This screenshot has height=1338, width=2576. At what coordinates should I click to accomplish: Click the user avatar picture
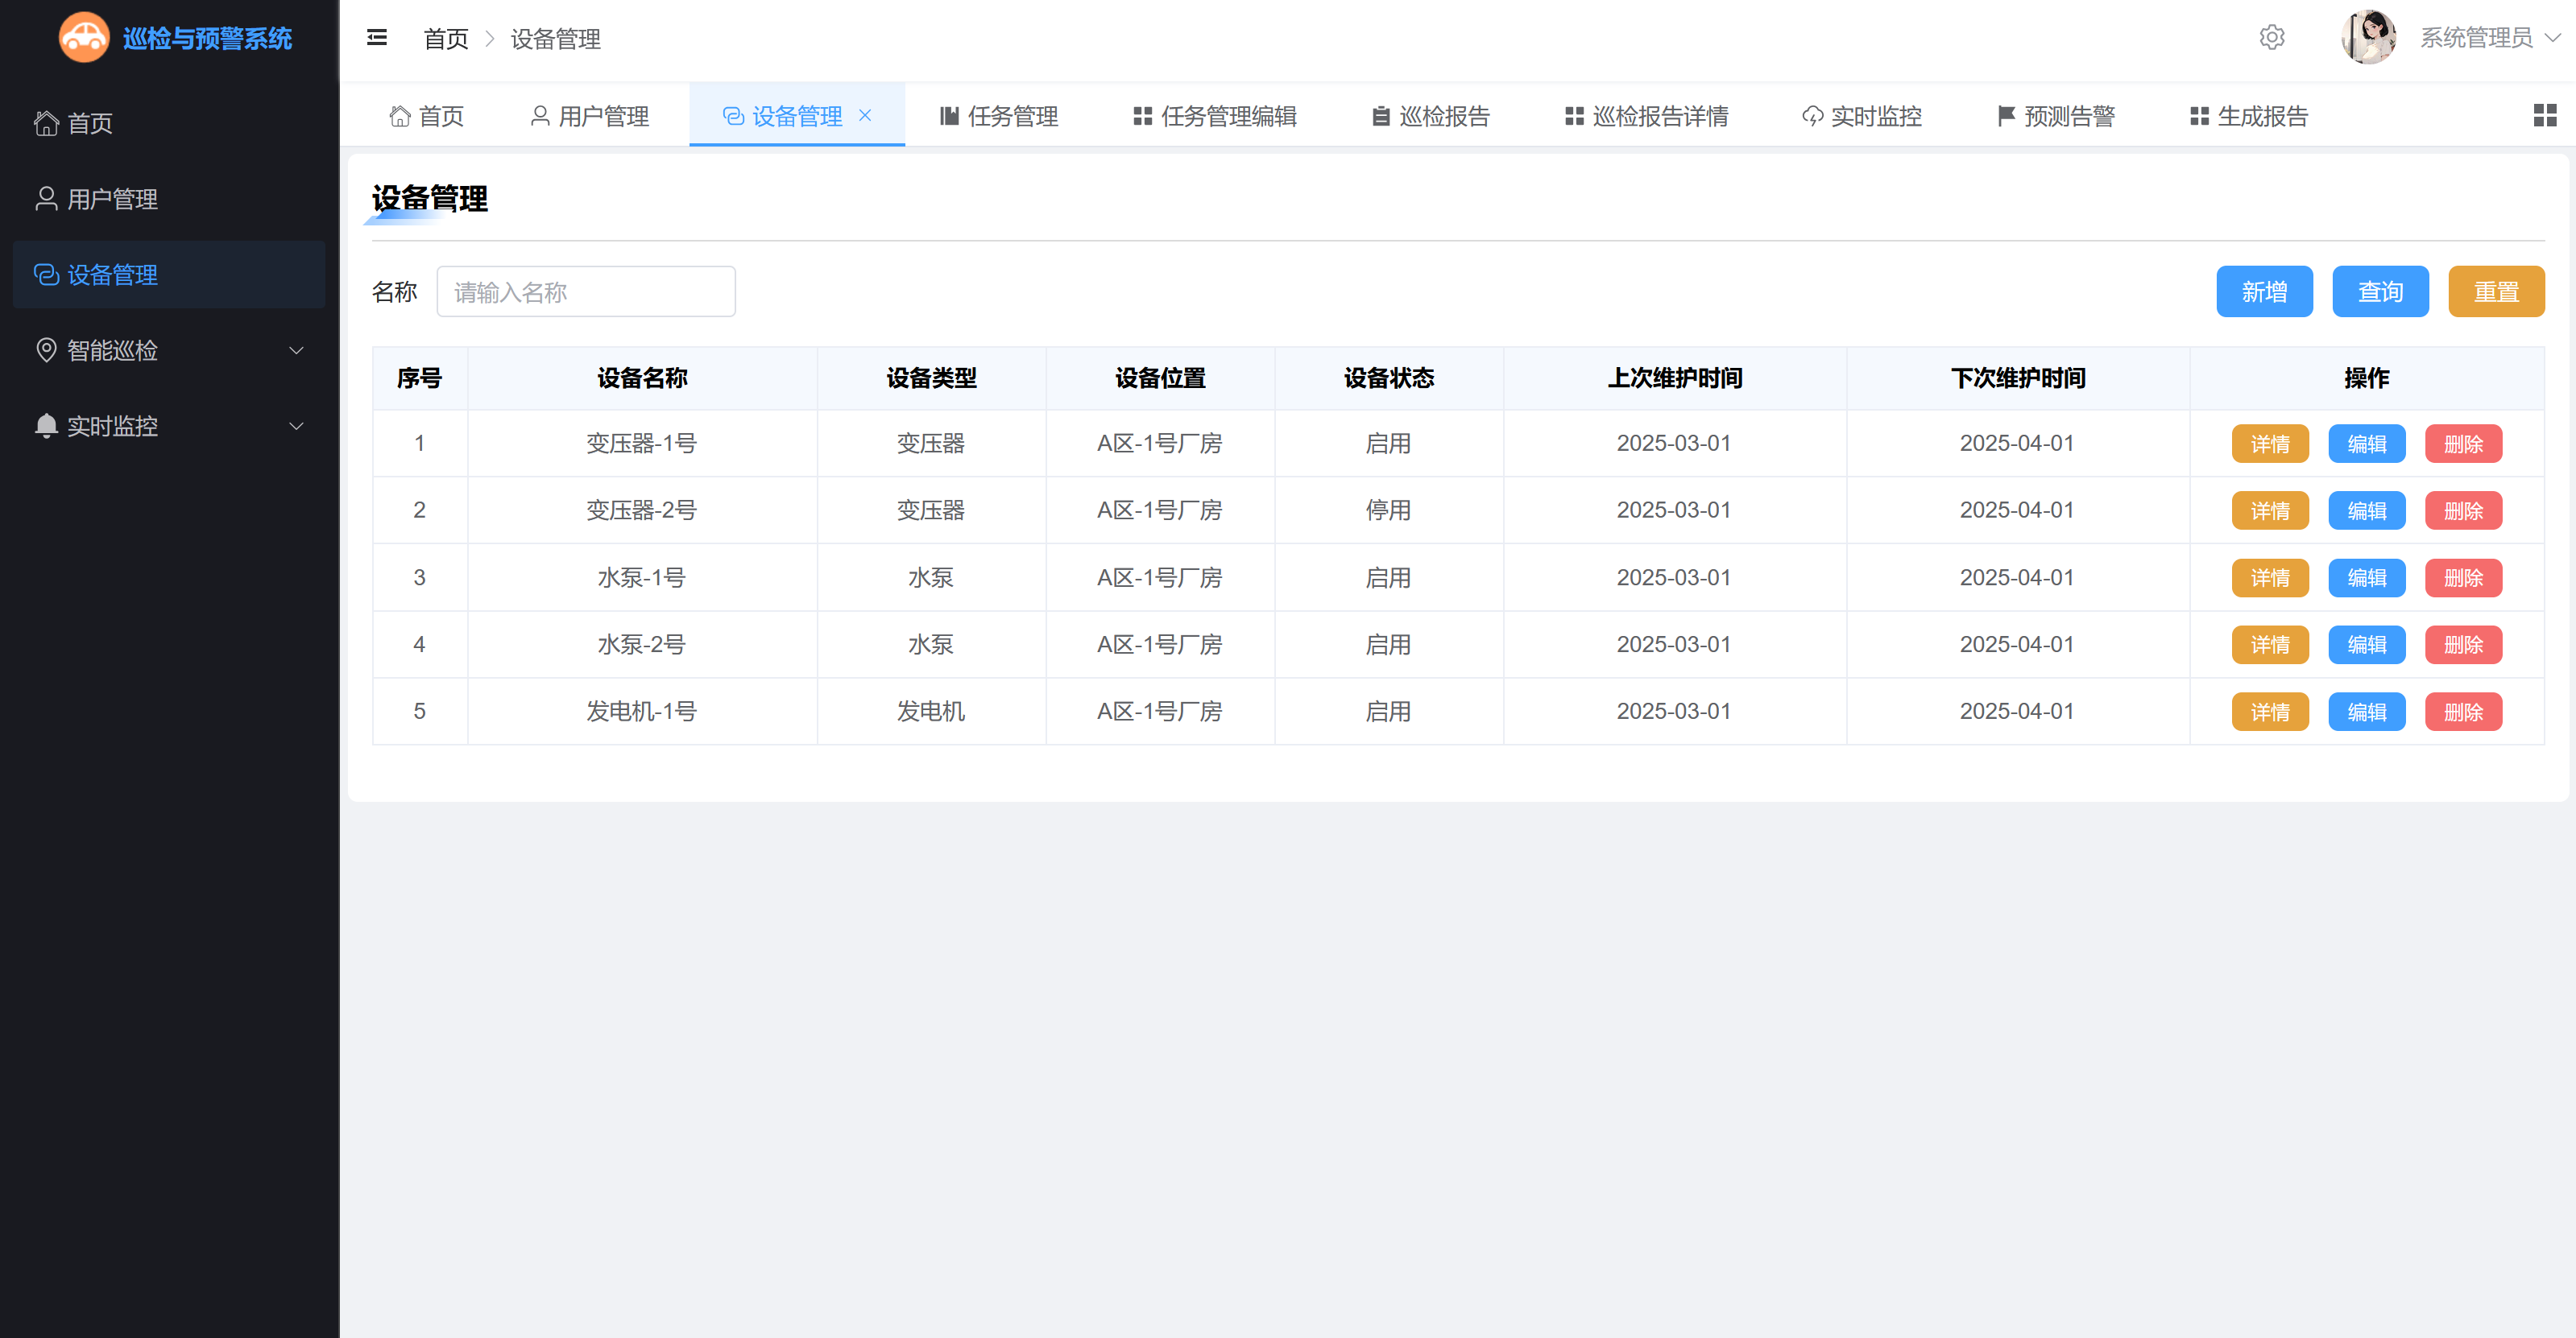click(x=2367, y=38)
